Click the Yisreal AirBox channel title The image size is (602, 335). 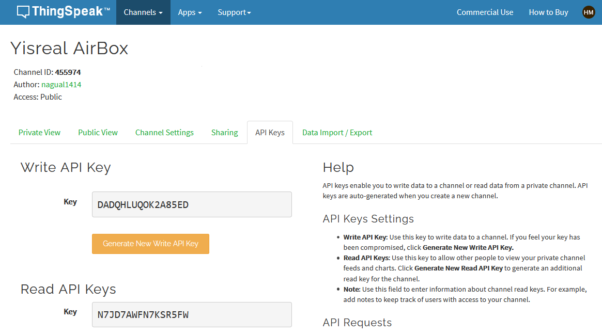coord(69,49)
